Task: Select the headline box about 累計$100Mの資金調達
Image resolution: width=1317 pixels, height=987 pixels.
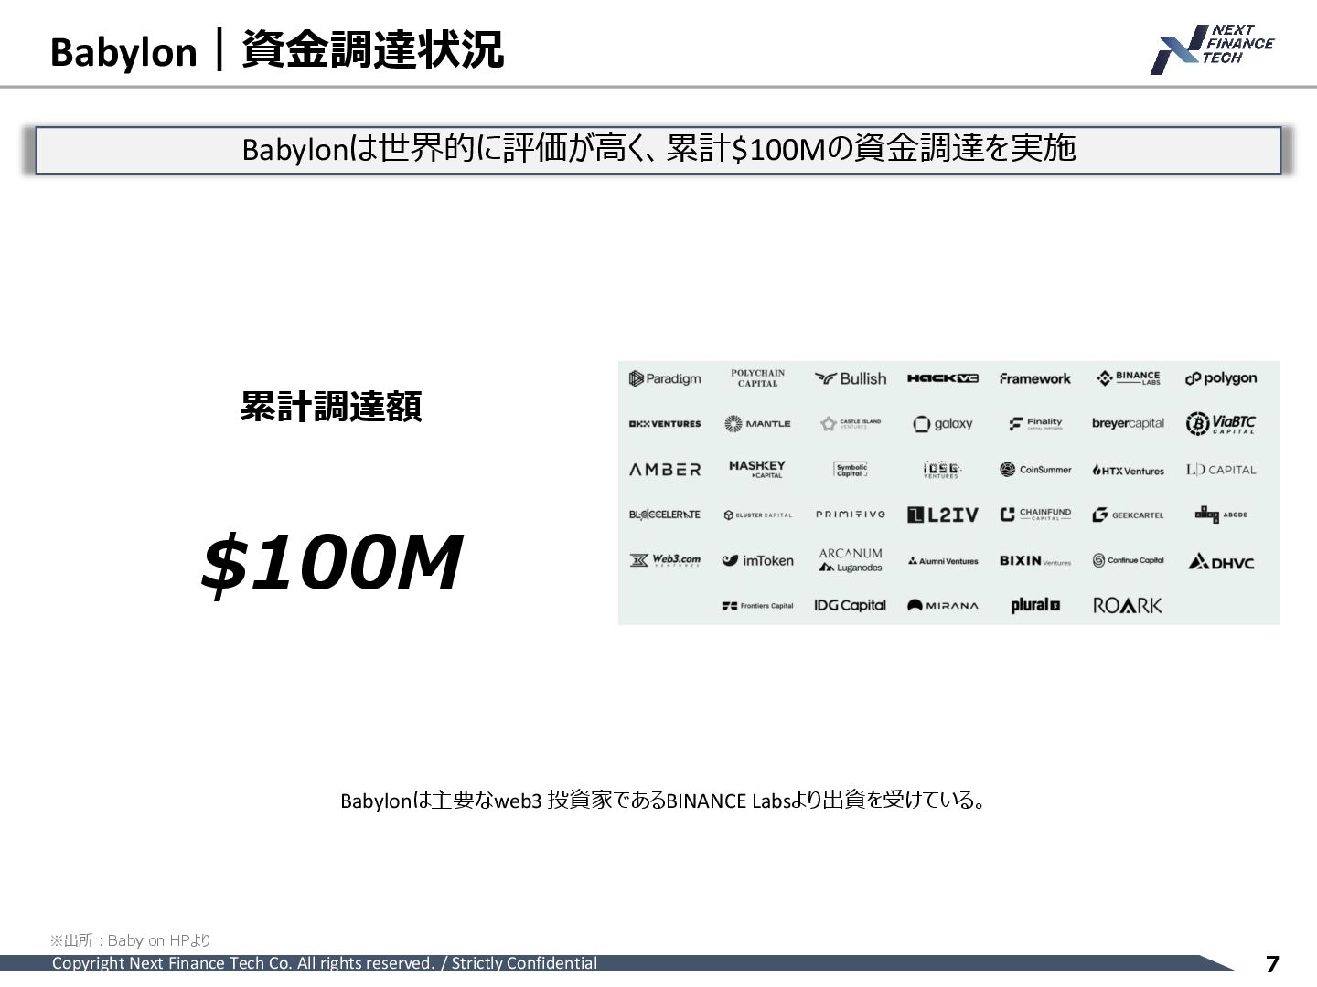Action: point(658,150)
